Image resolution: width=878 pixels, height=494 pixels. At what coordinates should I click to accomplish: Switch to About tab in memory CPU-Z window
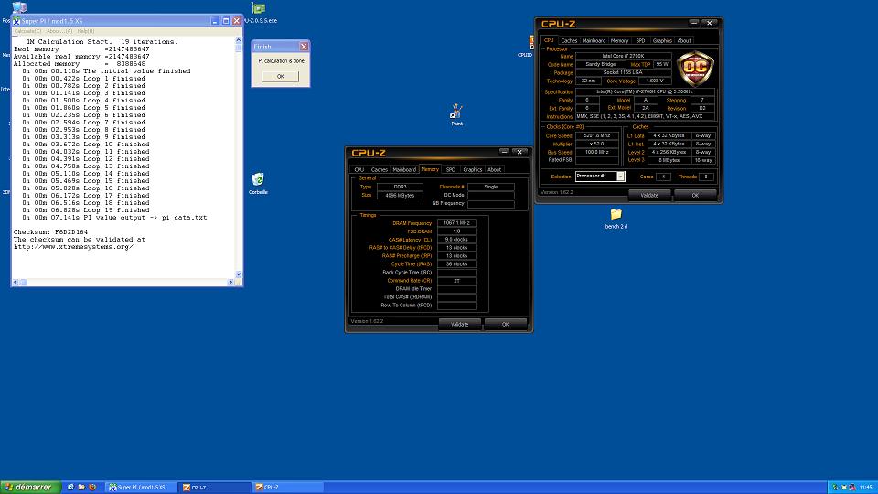495,169
